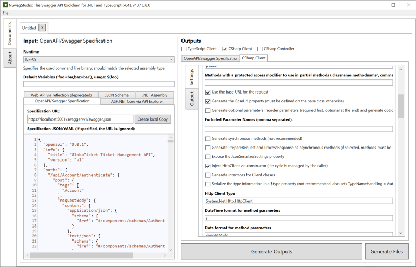Screen dimensions: 416x267
Task: Uncheck the CSharp Client checkbox
Action: 225,49
